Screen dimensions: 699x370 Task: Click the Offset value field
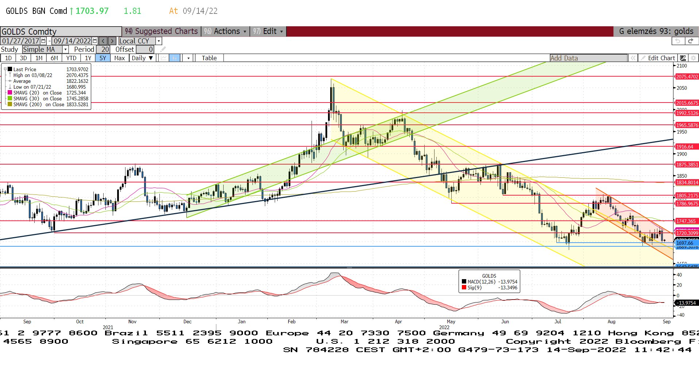tap(145, 49)
